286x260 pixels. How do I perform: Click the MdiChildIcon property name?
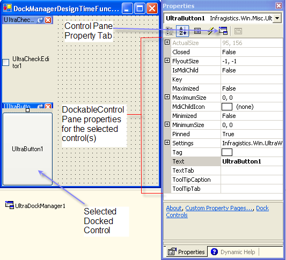point(188,107)
